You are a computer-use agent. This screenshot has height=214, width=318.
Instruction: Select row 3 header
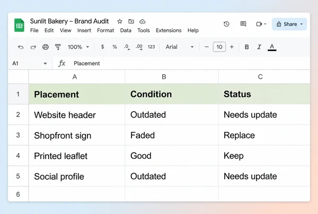(x=18, y=135)
